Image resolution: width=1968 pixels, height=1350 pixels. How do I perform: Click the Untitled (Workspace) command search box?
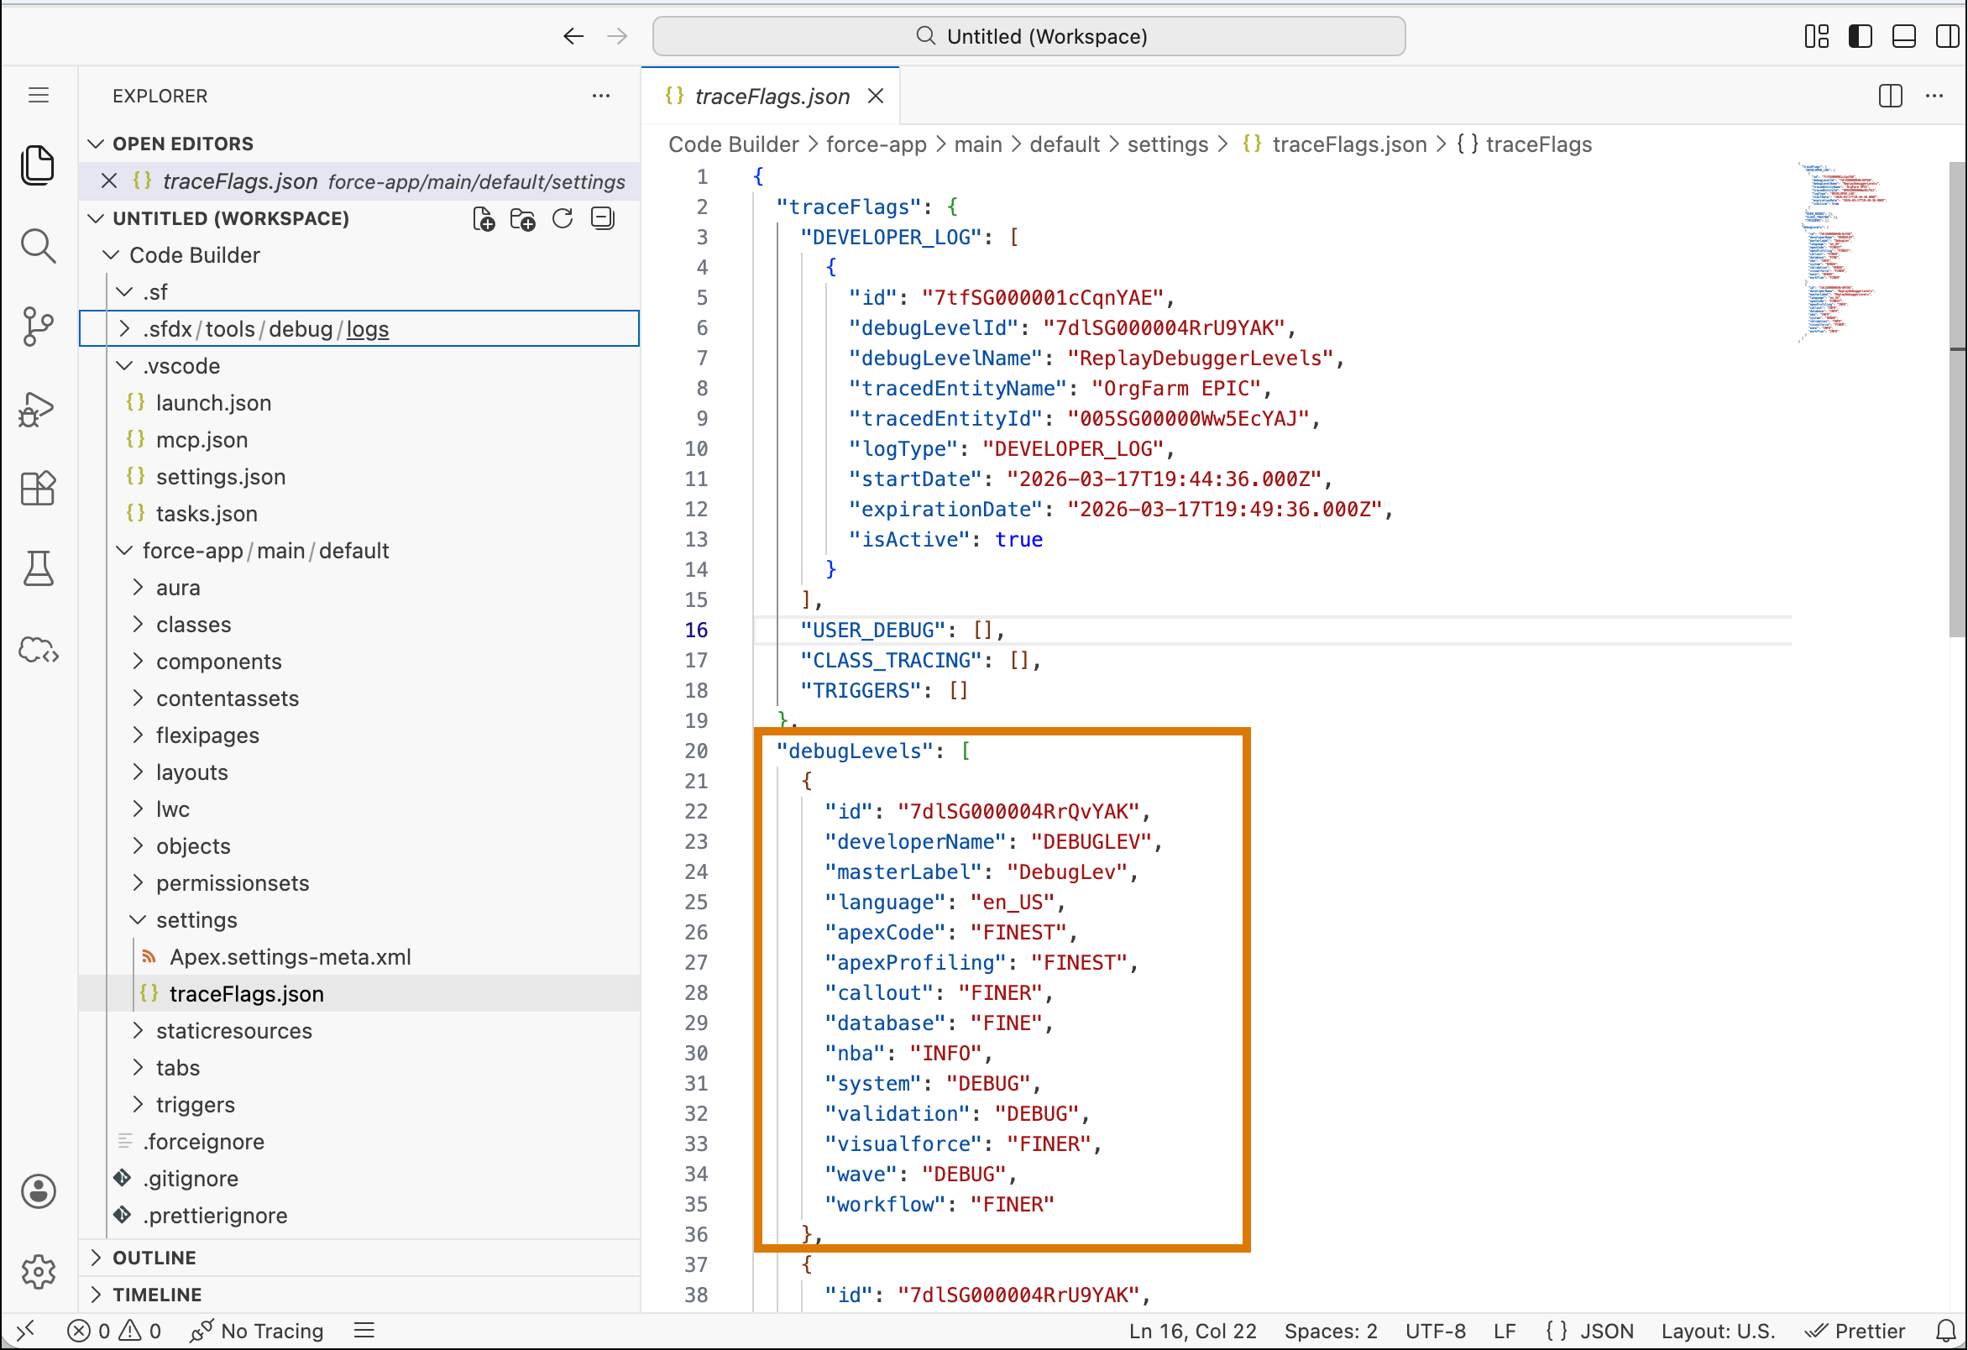tap(1028, 35)
